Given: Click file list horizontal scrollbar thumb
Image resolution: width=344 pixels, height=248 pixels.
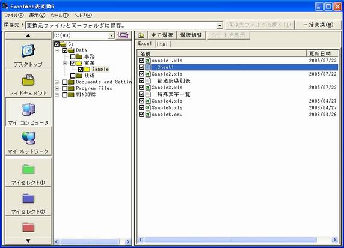Looking at the screenshot, I should pos(230,240).
